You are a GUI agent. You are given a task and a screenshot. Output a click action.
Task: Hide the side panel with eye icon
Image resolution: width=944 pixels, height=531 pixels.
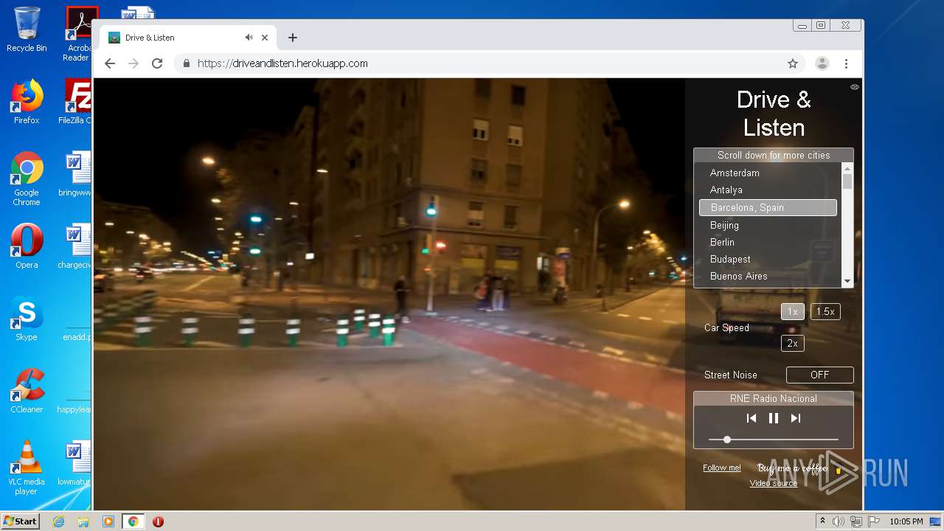point(855,87)
